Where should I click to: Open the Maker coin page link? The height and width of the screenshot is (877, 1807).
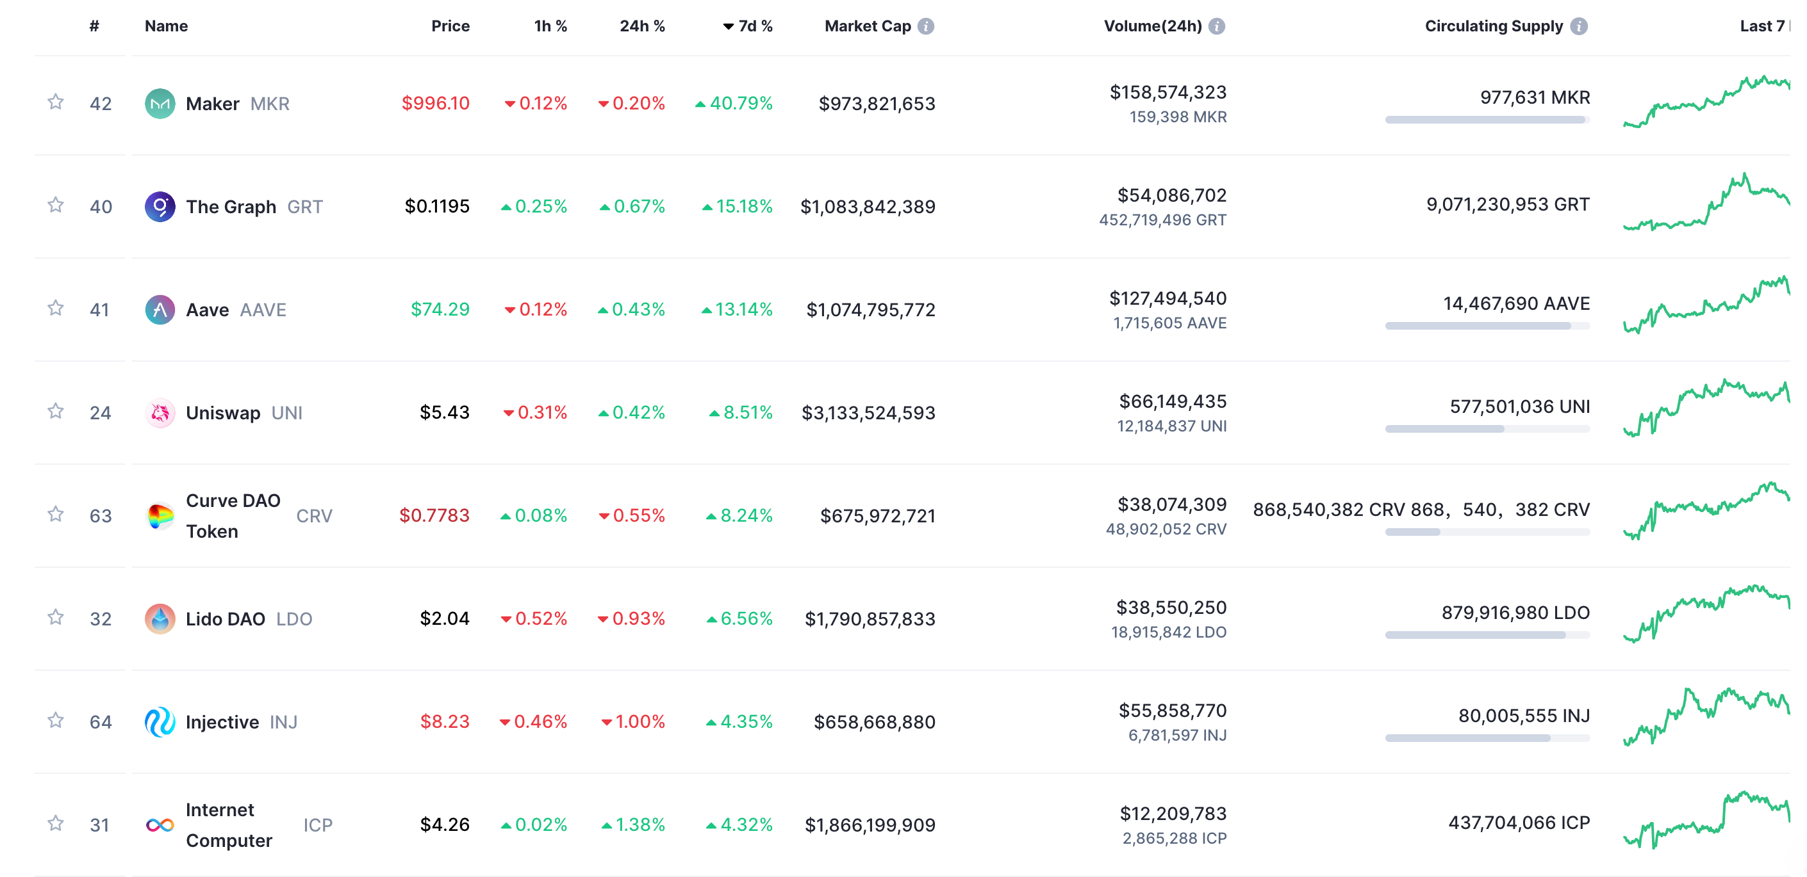click(213, 104)
